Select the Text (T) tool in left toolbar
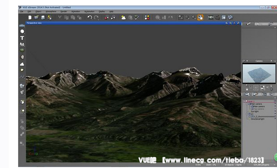 point(22,38)
